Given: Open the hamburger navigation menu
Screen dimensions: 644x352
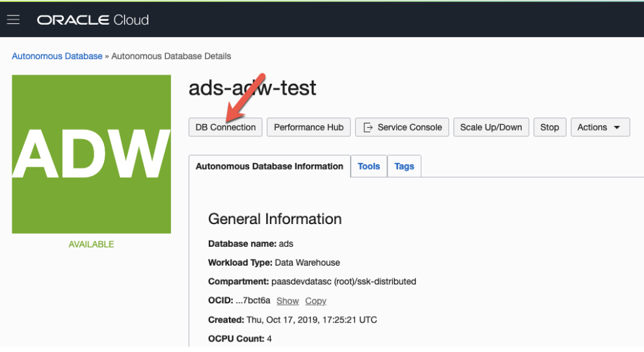Looking at the screenshot, I should [x=13, y=19].
